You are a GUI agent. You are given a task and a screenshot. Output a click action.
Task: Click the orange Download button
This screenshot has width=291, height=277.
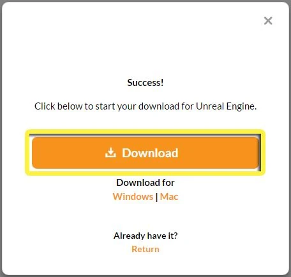point(145,153)
